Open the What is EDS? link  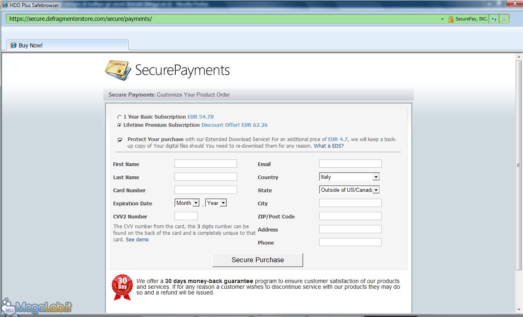tap(329, 146)
